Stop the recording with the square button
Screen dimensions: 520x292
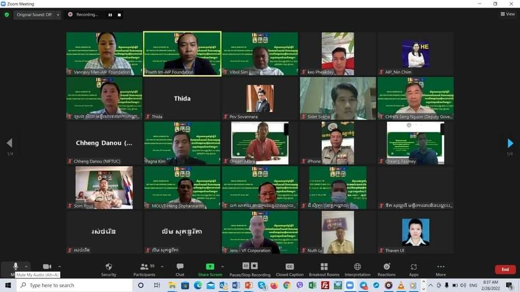pos(120,14)
